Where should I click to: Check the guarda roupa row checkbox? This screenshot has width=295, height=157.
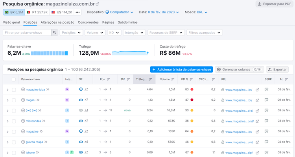14,142
